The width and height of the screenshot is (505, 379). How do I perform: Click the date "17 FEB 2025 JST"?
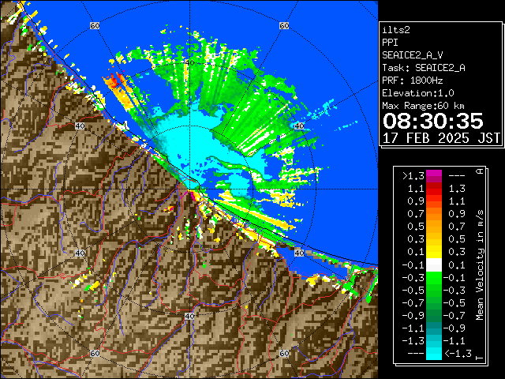click(x=441, y=138)
